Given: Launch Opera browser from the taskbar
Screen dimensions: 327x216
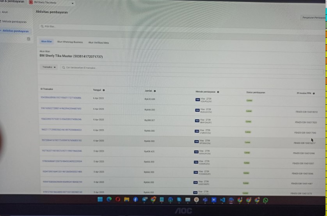Looking at the screenshot, I should coord(117,200).
